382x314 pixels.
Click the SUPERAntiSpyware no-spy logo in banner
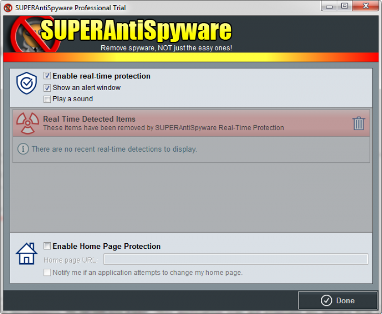point(34,34)
